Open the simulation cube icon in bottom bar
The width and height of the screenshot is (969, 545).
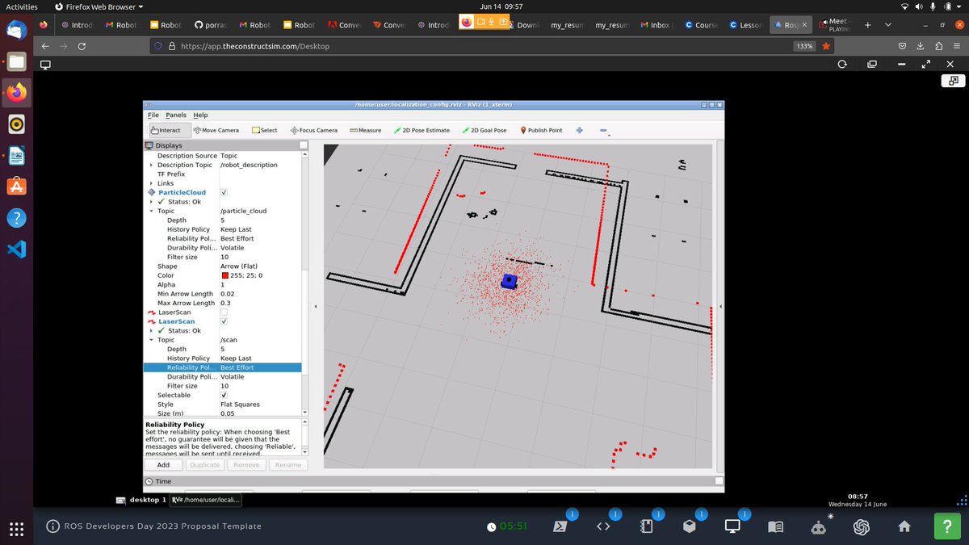(x=689, y=526)
